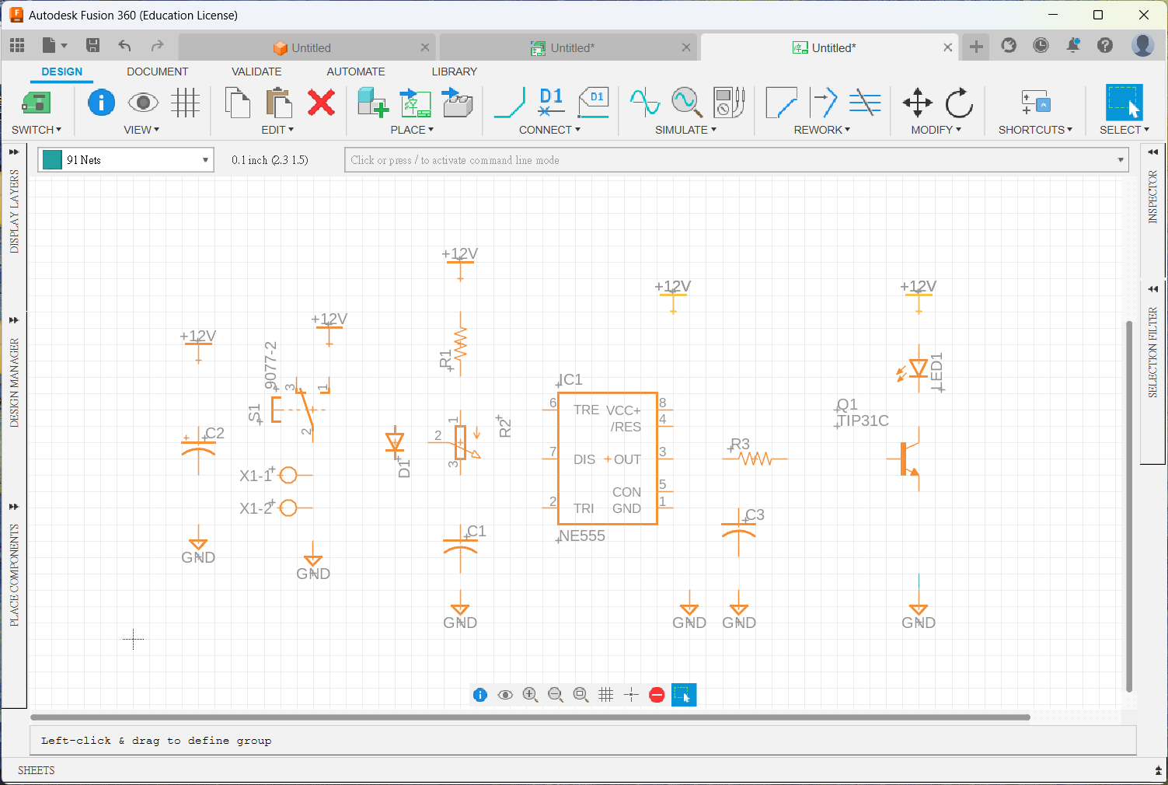
Task: Switch to the VALIDATE ribbon tab
Action: (x=256, y=72)
